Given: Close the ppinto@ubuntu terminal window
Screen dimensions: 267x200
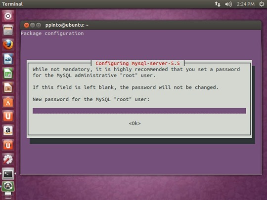Looking at the screenshot, I should click(26, 25).
